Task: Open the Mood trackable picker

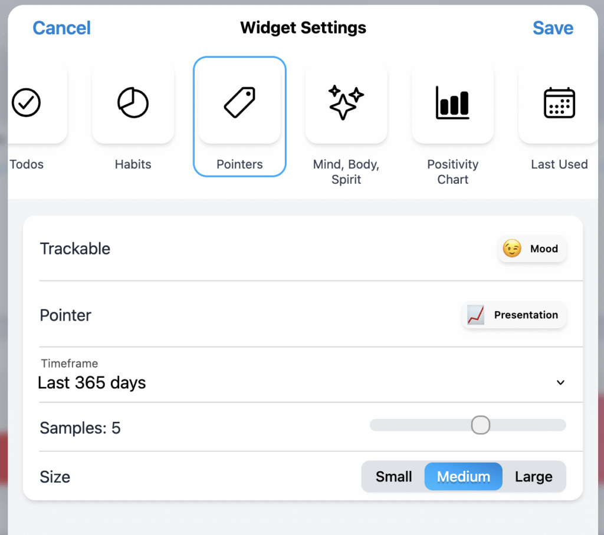Action: (531, 249)
